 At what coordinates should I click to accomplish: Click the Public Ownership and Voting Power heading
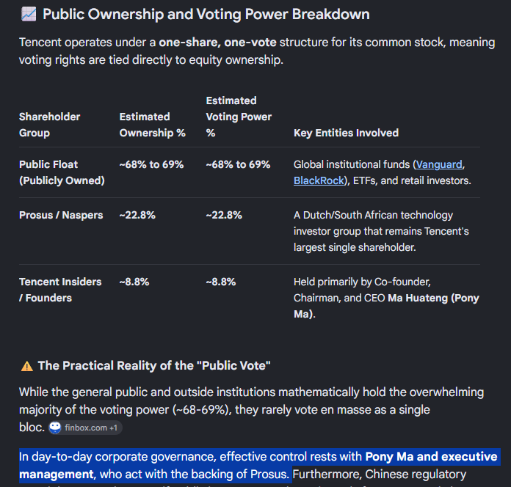pyautogui.click(x=206, y=15)
